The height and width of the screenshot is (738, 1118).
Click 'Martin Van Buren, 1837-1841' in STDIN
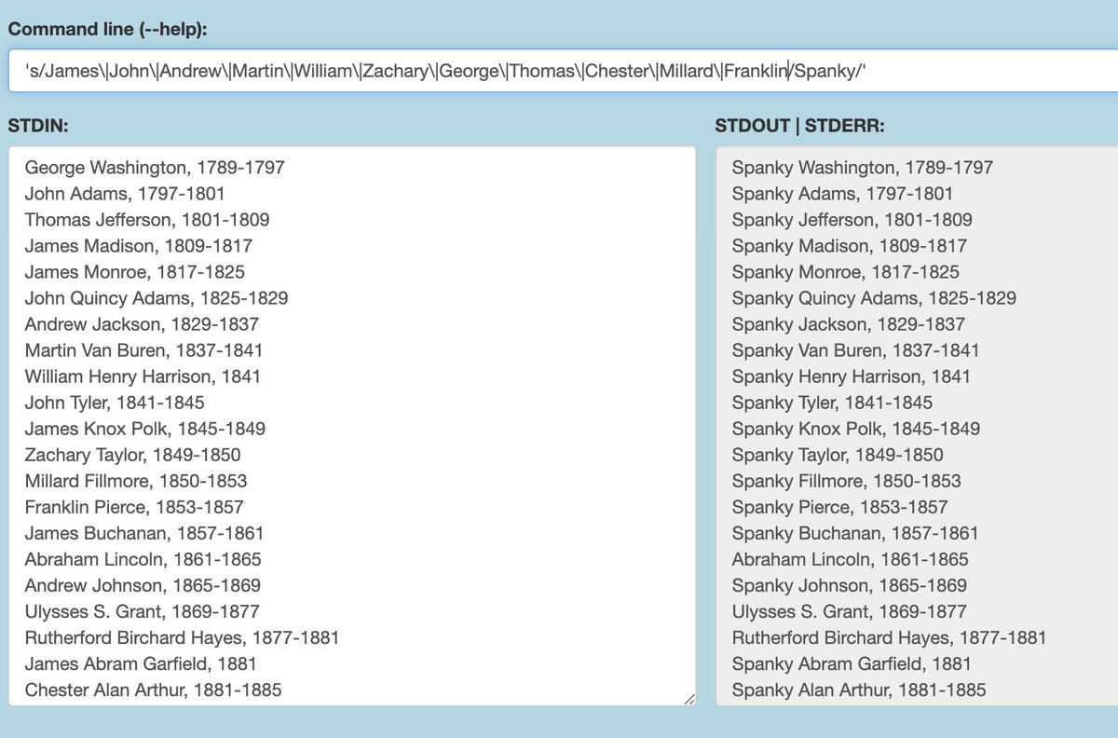[144, 350]
